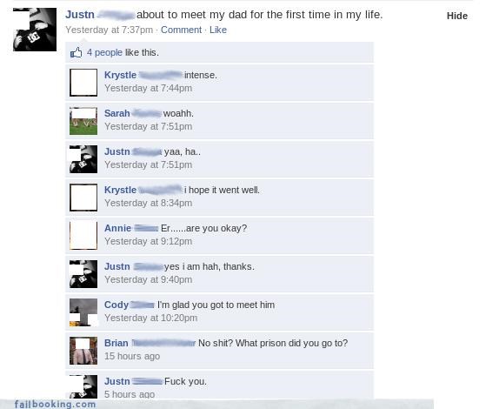The width and height of the screenshot is (499, 409).
Task: Open Justn's large profile picture on the post
Action: (x=35, y=30)
